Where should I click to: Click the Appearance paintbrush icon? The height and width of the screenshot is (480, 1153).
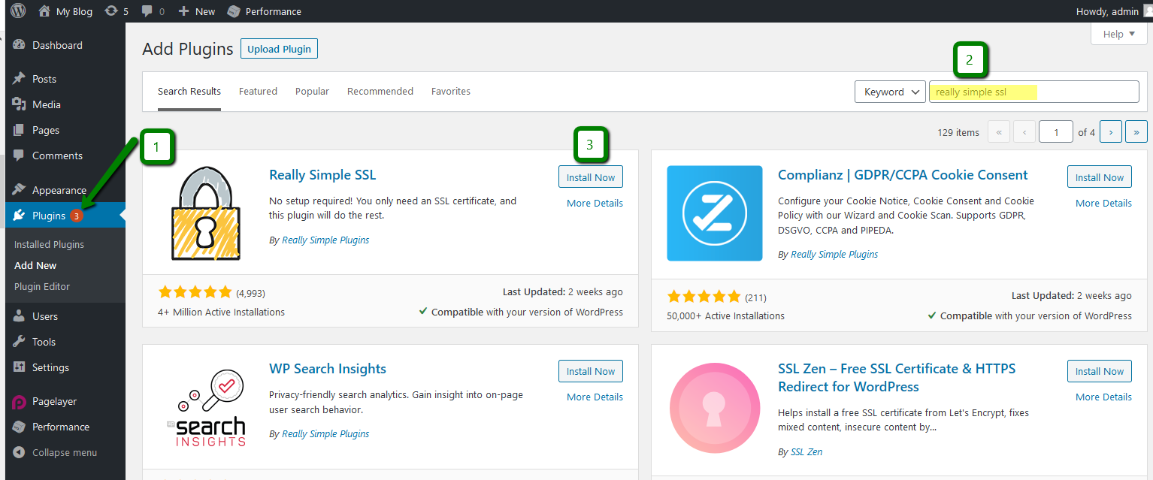[x=19, y=189]
